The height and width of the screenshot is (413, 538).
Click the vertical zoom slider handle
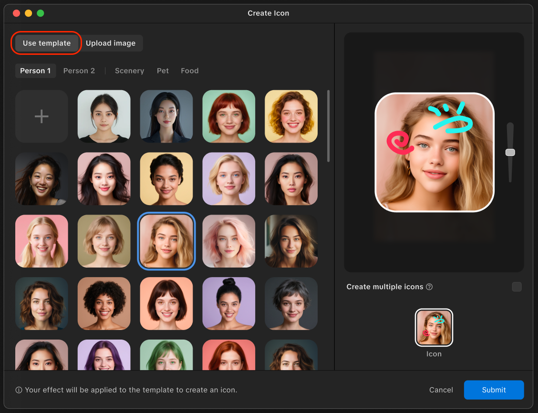pyautogui.click(x=510, y=152)
